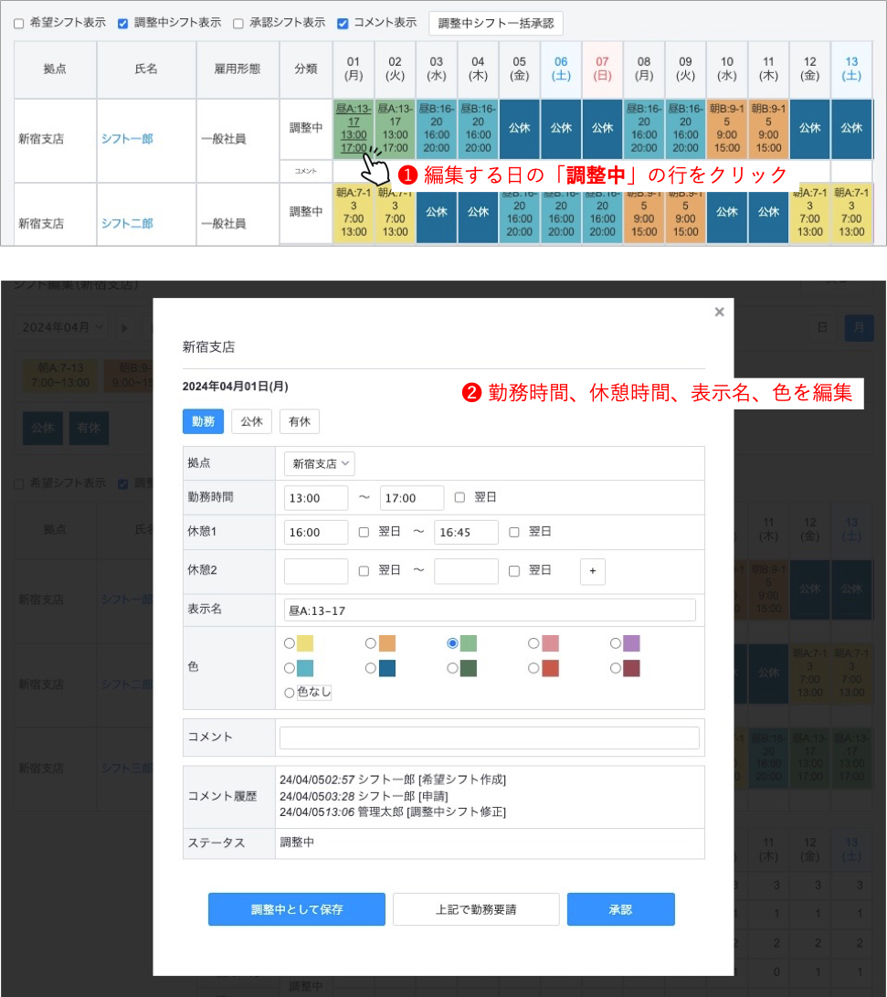Uncheck the コメント表示 checkbox
Viewport: 887px width, 997px height.
[x=343, y=23]
